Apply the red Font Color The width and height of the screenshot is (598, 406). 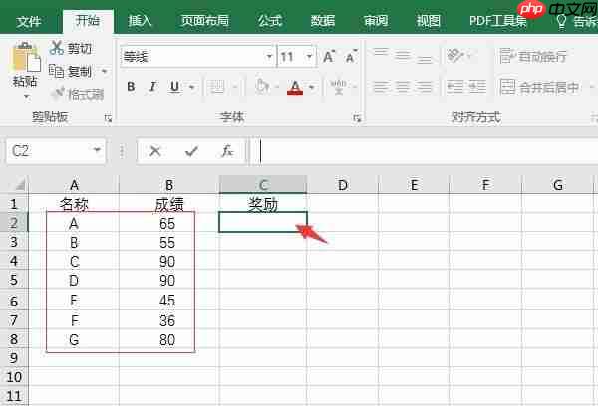tap(295, 87)
